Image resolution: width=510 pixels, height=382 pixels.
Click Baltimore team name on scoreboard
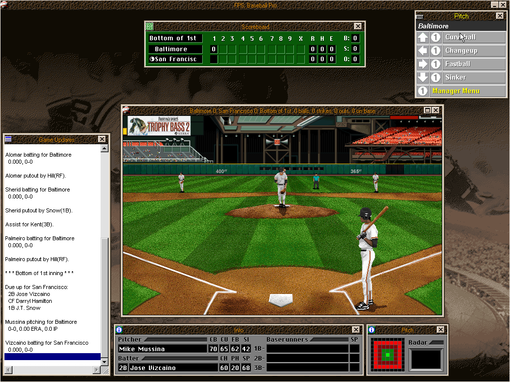point(175,49)
